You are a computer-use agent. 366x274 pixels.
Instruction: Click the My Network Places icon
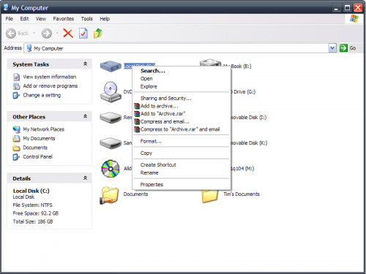pyautogui.click(x=16, y=129)
